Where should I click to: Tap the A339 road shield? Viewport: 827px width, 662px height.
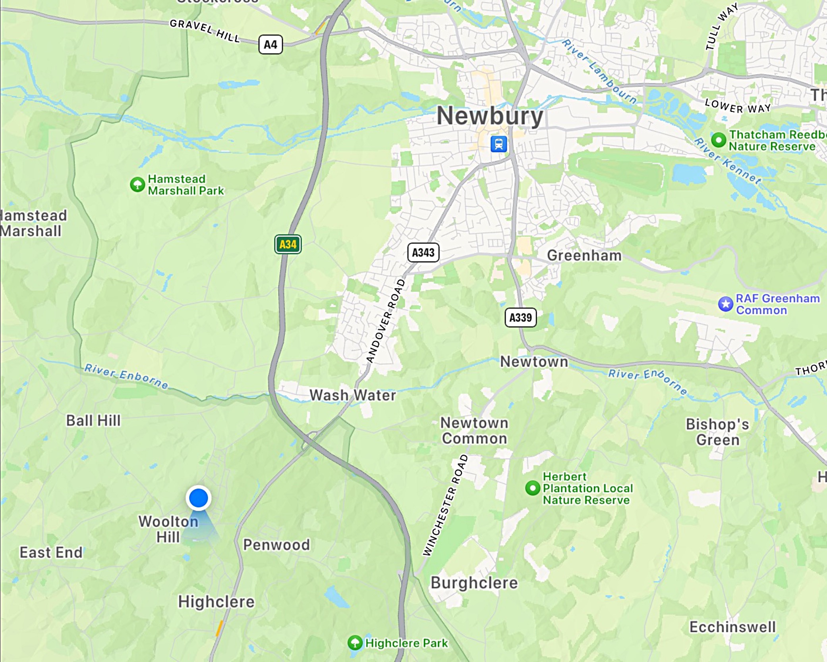coord(520,318)
